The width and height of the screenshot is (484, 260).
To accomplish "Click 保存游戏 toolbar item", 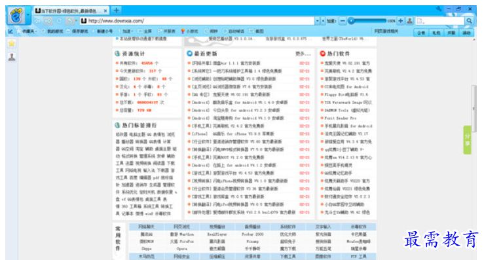I will tap(77, 31).
